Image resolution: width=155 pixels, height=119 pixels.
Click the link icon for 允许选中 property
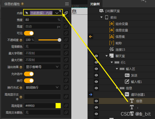(x=66, y=74)
